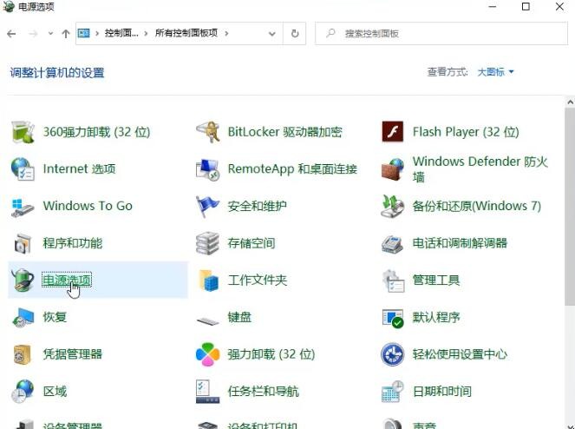Screen dimensions: 575x429
Task: Open the 默认程序 icon with green check
Action: [392, 318]
